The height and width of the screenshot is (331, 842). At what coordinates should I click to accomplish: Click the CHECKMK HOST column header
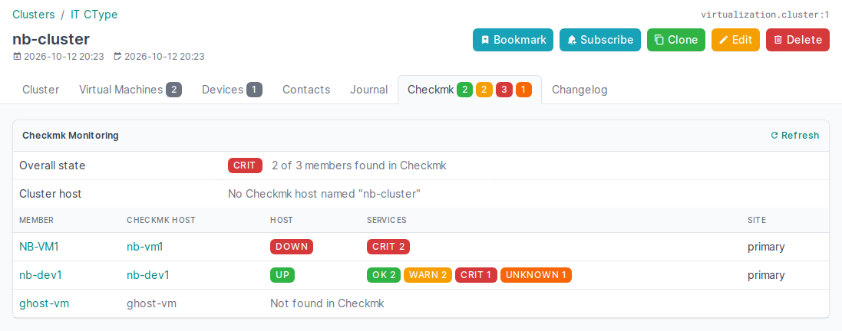click(x=161, y=220)
